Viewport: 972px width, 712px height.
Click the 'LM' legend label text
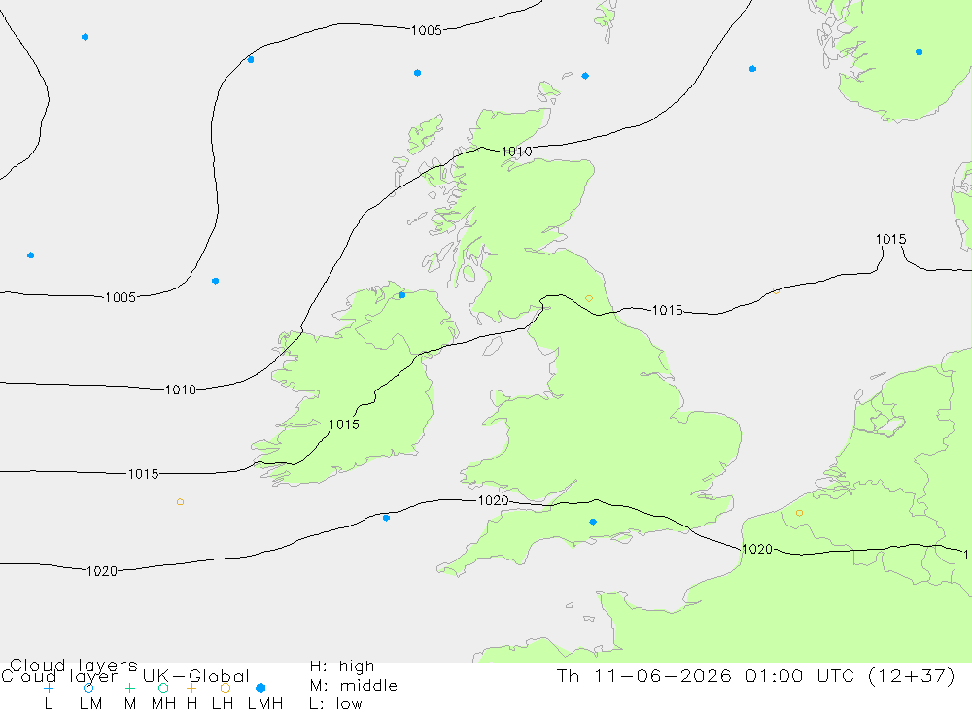coord(90,704)
